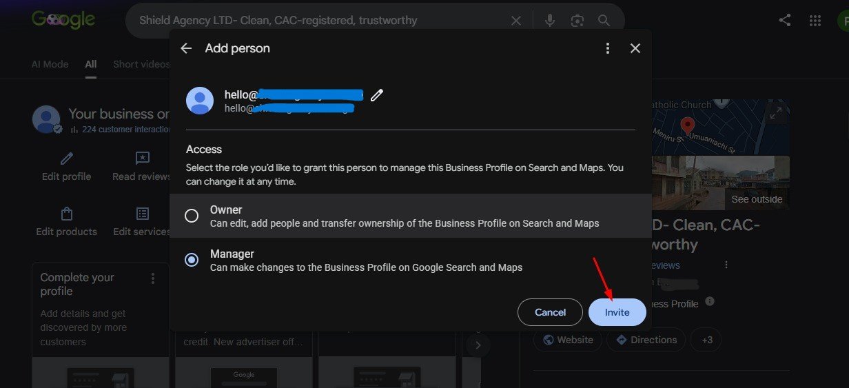Image resolution: width=849 pixels, height=388 pixels.
Task: Open the three-dot menu next to reviews
Action: coord(726,265)
